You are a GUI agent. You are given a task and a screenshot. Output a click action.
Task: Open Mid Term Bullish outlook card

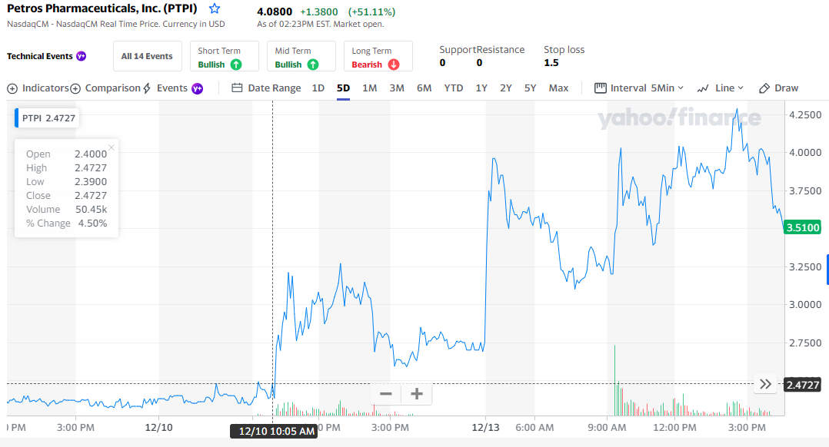(301, 56)
